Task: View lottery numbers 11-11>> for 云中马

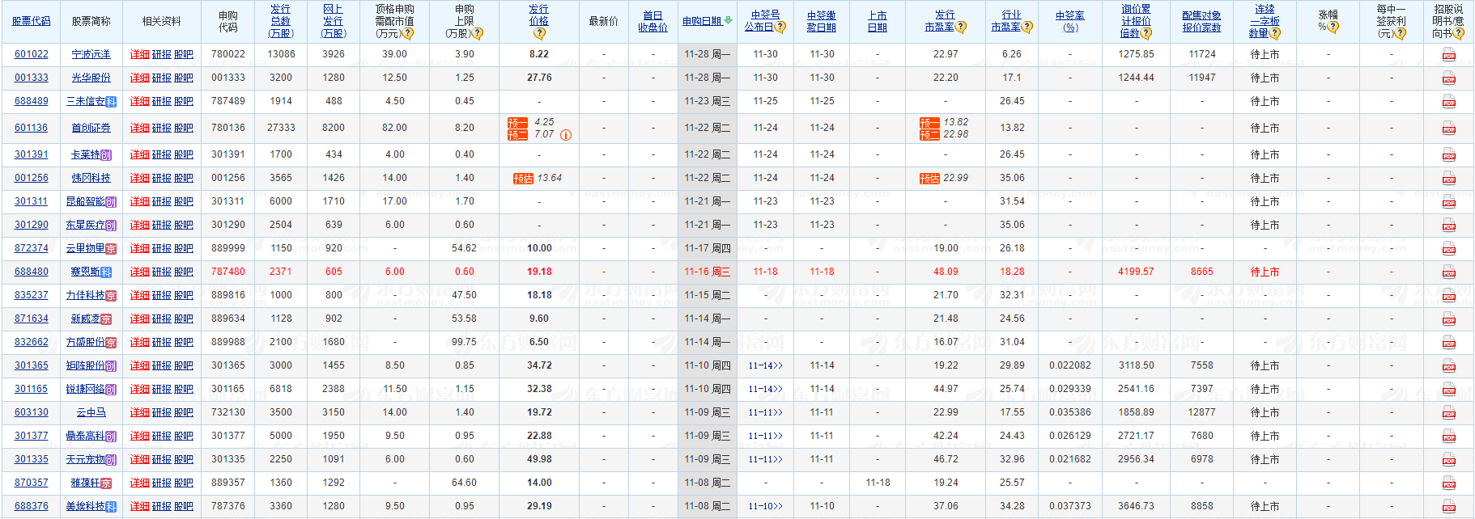Action: tap(765, 412)
